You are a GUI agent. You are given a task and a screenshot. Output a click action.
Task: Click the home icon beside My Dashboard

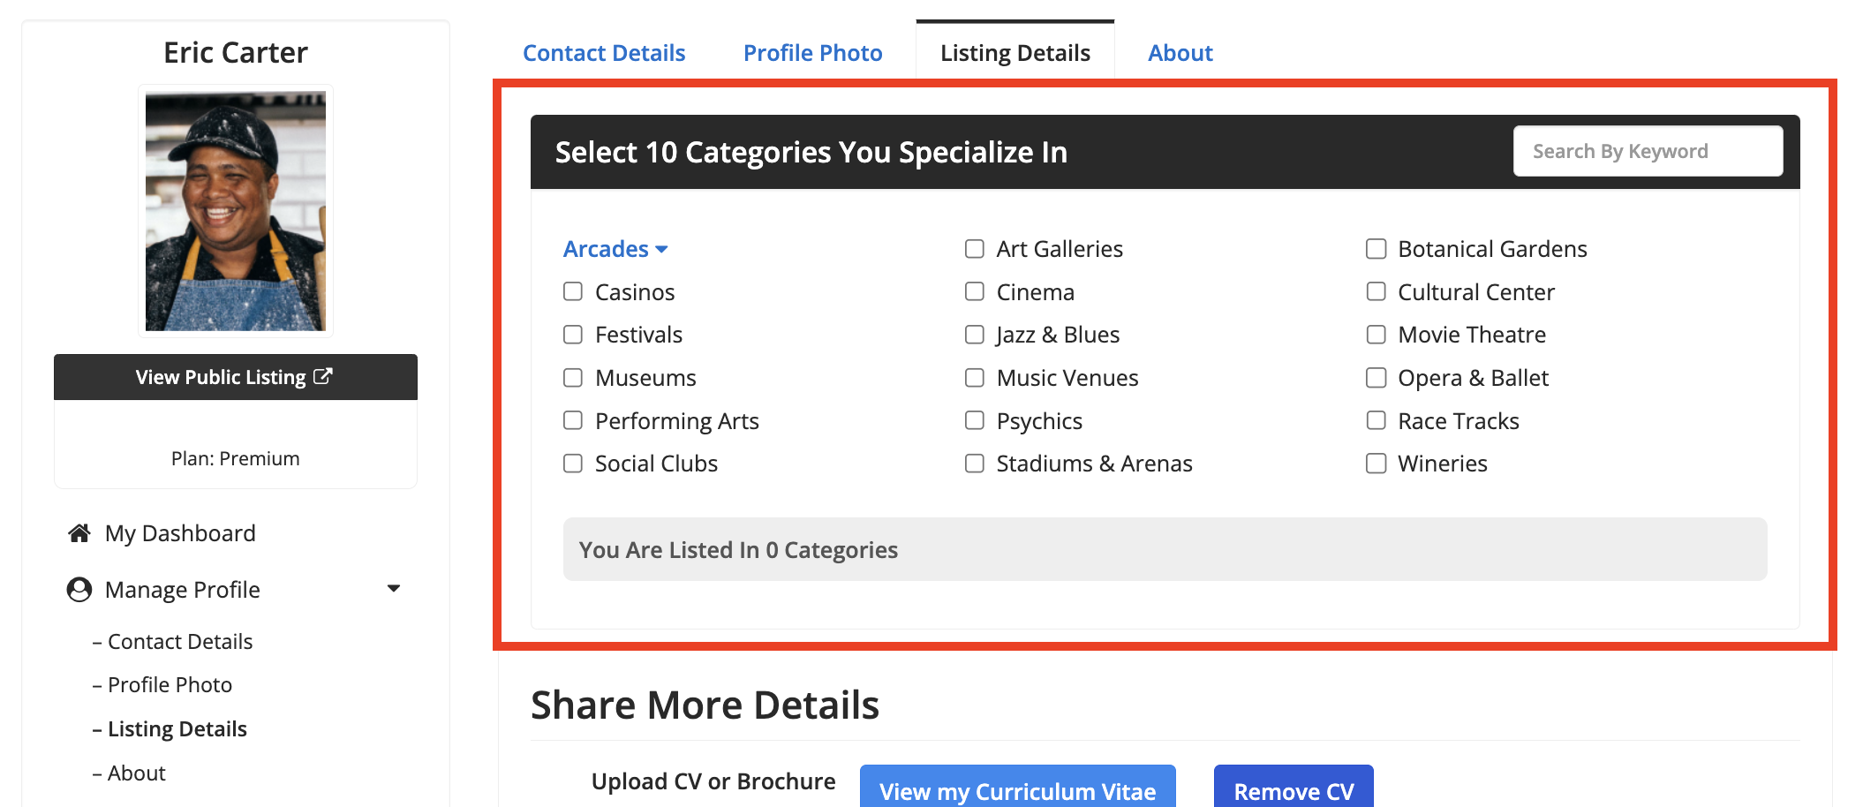[79, 533]
